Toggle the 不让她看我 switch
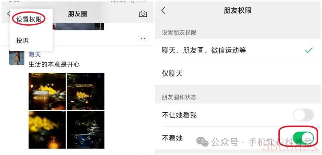 [x=303, y=115]
